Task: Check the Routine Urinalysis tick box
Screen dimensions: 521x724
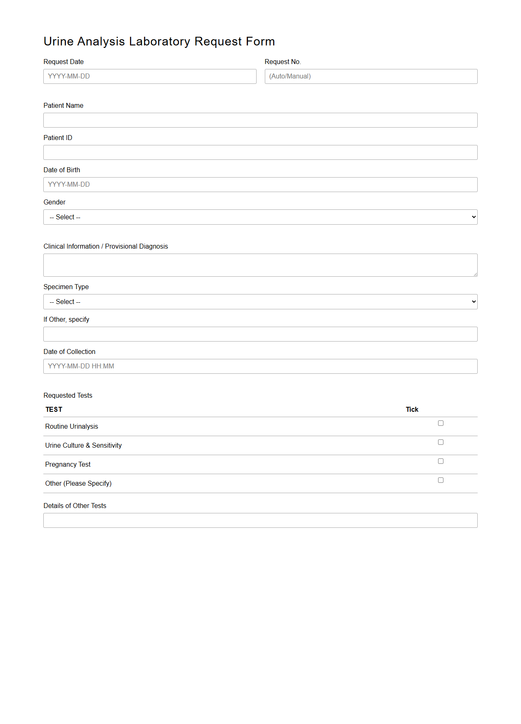Action: pos(441,423)
